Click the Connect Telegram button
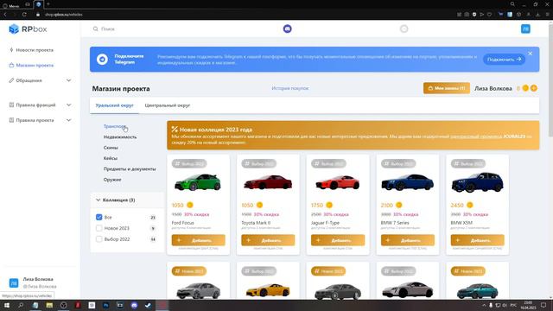Image resolution: width=553 pixels, height=311 pixels. tap(504, 60)
